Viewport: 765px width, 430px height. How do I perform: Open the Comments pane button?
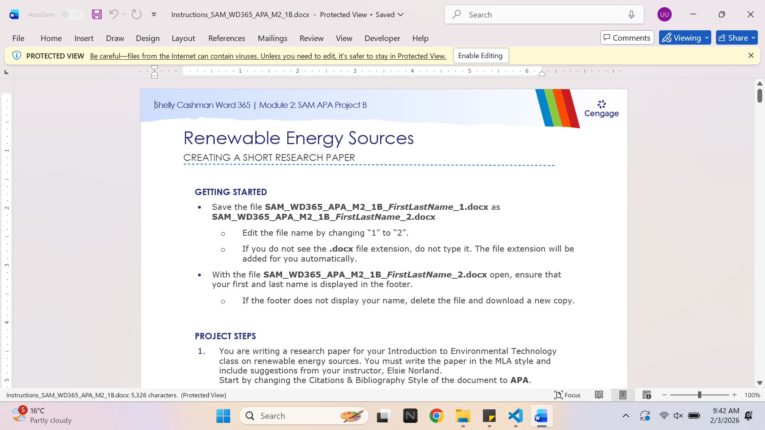[x=627, y=38]
